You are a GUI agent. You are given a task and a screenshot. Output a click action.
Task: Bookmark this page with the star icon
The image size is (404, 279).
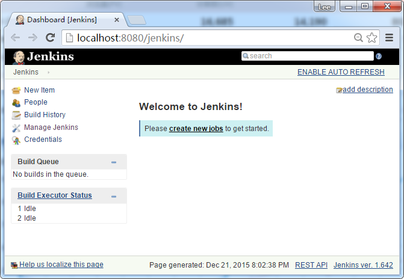pos(372,38)
